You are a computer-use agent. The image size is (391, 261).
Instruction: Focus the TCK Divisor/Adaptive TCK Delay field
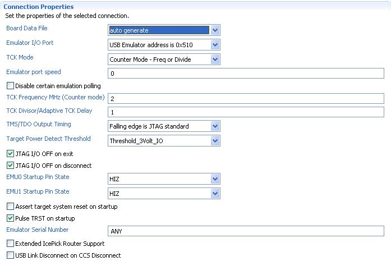(x=246, y=112)
